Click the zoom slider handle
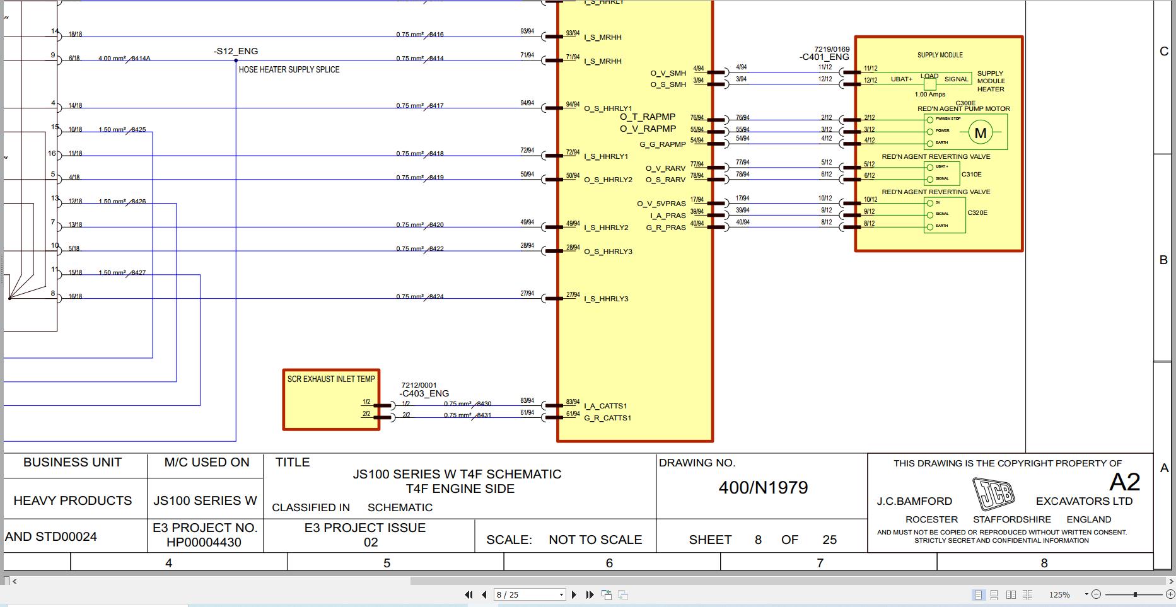This screenshot has width=1176, height=607. tap(1135, 594)
